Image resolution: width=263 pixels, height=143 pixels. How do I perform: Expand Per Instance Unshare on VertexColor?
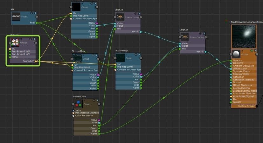(73, 113)
